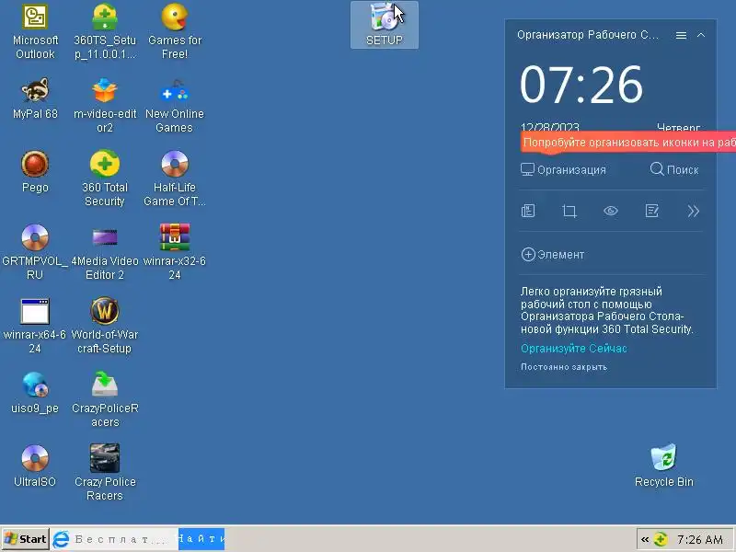Click the red organize icons tooltip banner
The width and height of the screenshot is (736, 552).
[x=628, y=143]
